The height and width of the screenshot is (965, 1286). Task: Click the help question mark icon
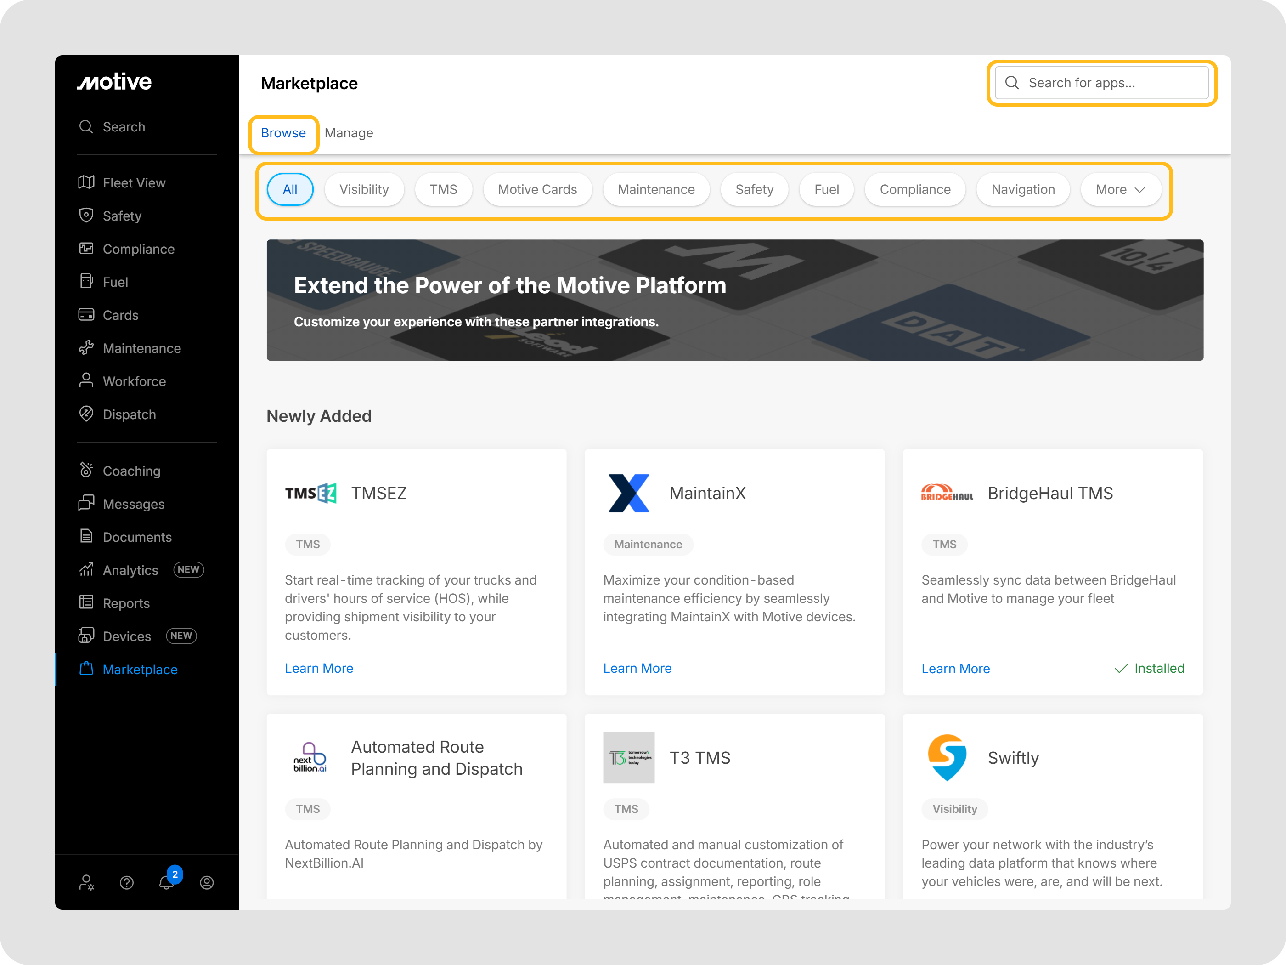click(127, 882)
